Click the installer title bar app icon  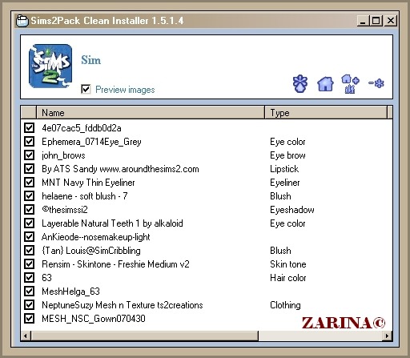coord(22,21)
